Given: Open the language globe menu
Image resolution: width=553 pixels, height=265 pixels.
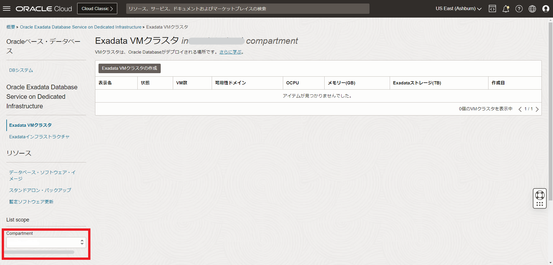Looking at the screenshot, I should click(532, 9).
